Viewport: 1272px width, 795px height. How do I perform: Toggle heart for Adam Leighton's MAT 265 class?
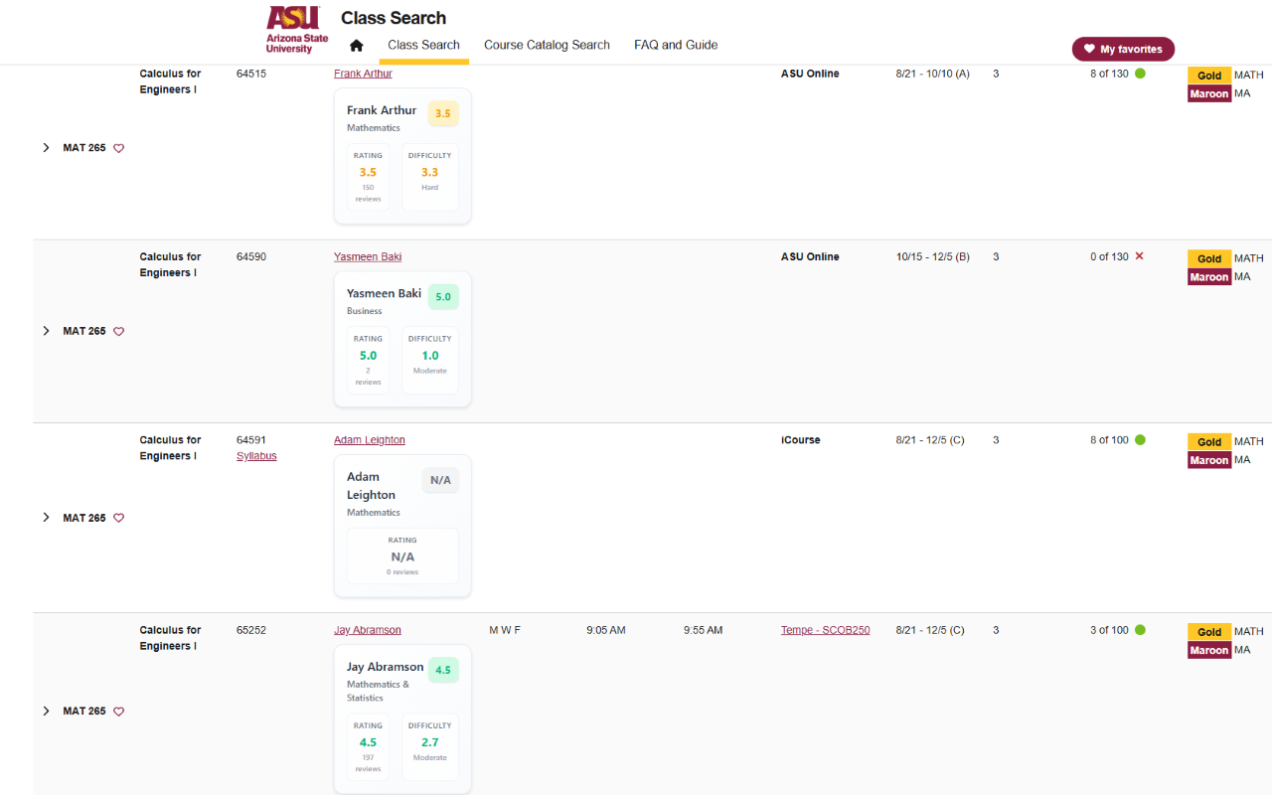coord(119,518)
